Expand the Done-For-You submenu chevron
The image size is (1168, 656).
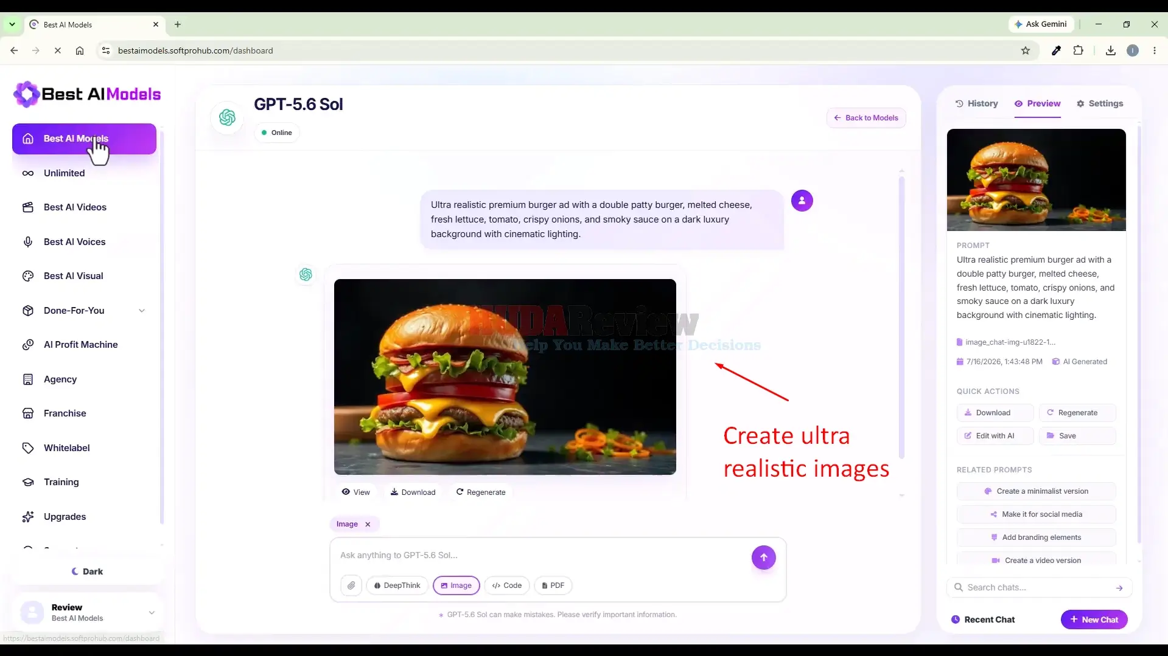coord(142,311)
